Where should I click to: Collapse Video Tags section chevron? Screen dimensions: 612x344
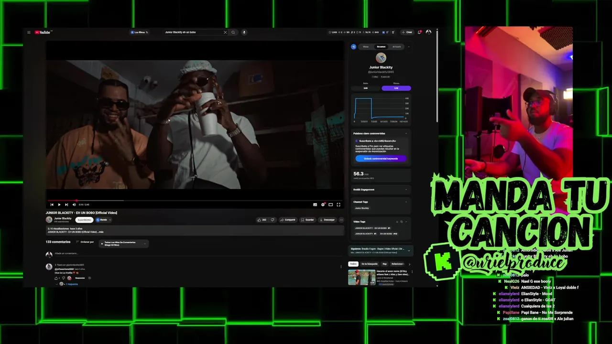click(406, 222)
